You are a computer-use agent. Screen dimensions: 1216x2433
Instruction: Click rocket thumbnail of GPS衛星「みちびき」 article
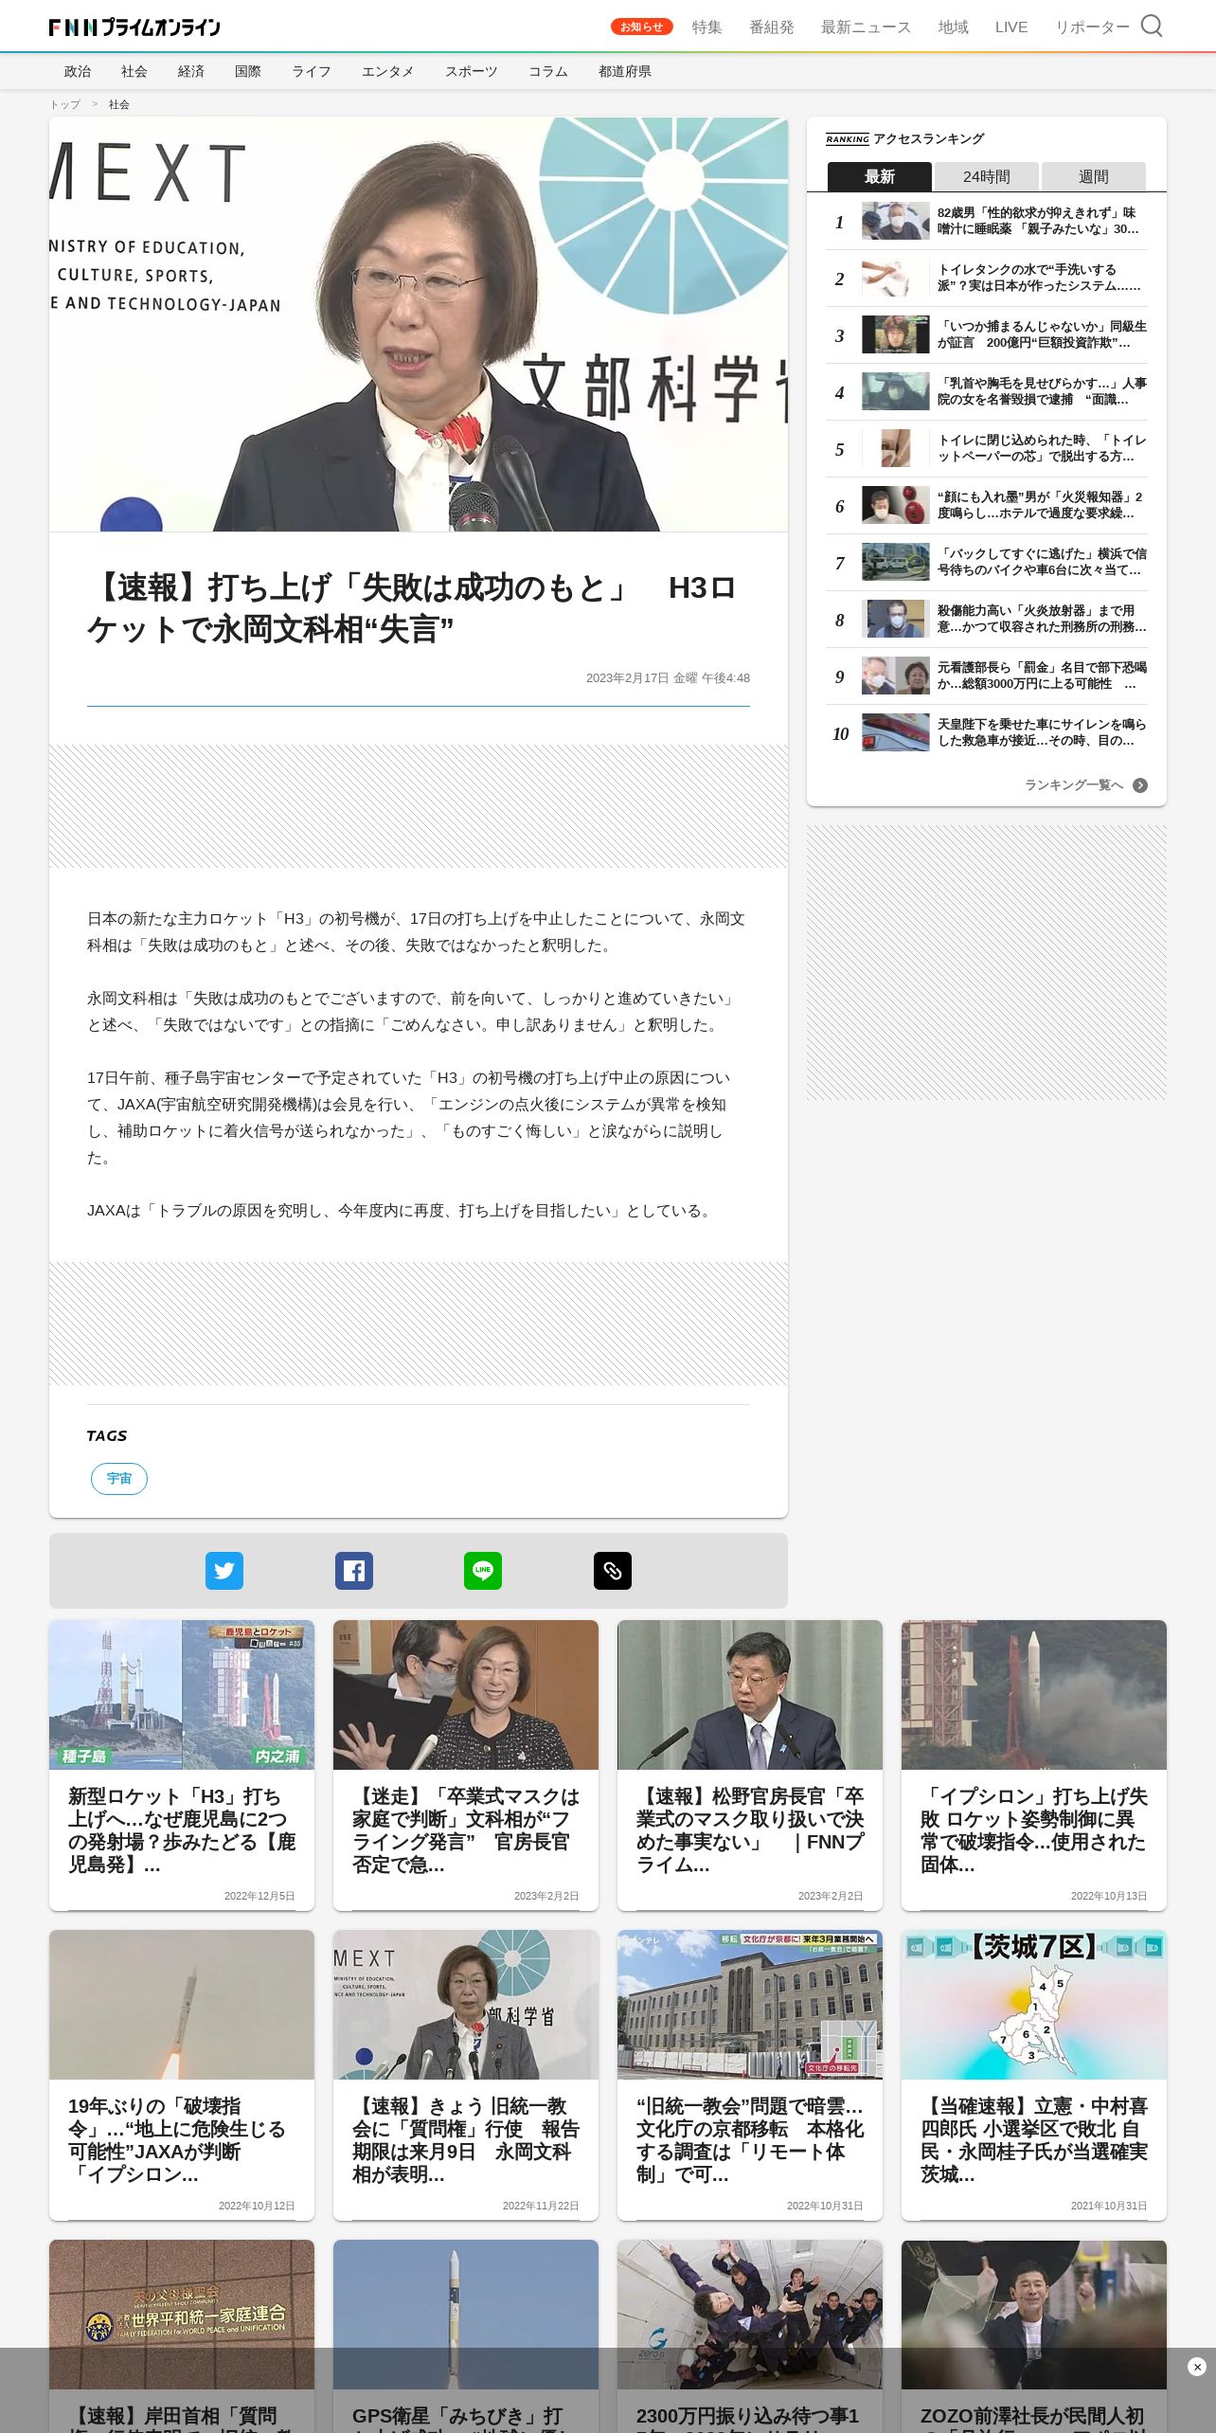pos(466,2315)
